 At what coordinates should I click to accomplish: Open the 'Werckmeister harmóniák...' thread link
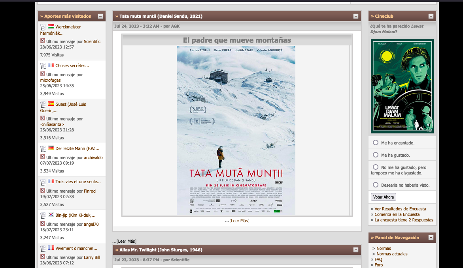[60, 30]
